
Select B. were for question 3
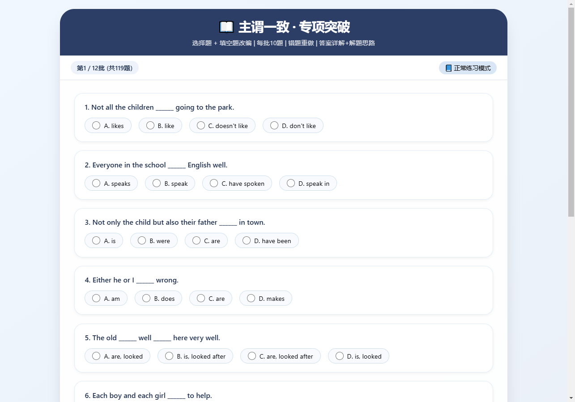pyautogui.click(x=154, y=241)
